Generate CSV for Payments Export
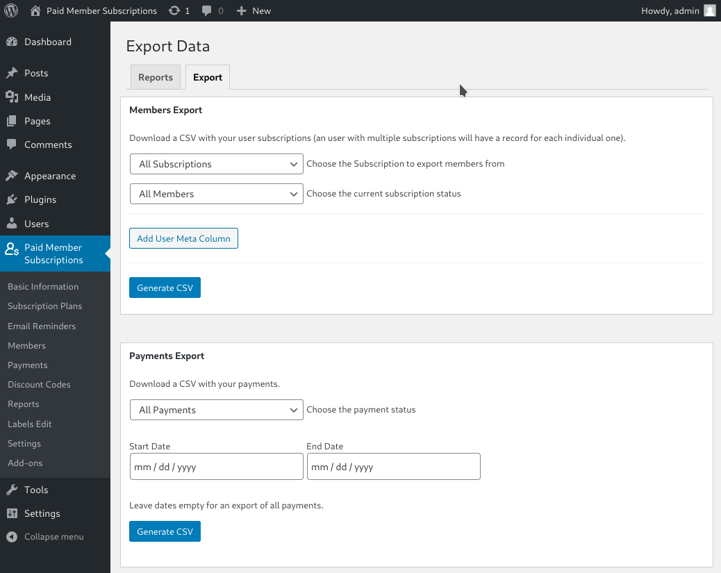721x573 pixels. click(165, 531)
